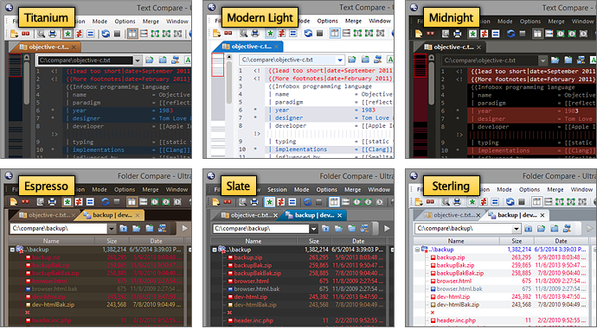Sort by Size column header in Espresso
The image size is (597, 329).
112,241
